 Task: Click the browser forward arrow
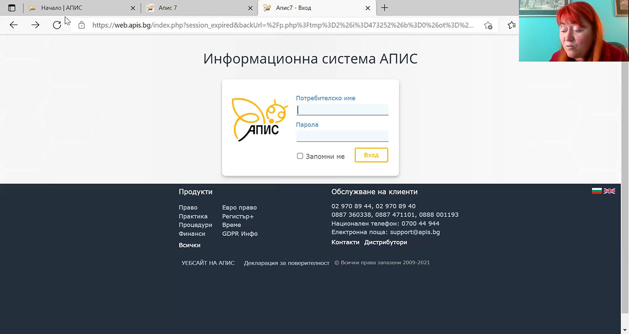pos(35,25)
